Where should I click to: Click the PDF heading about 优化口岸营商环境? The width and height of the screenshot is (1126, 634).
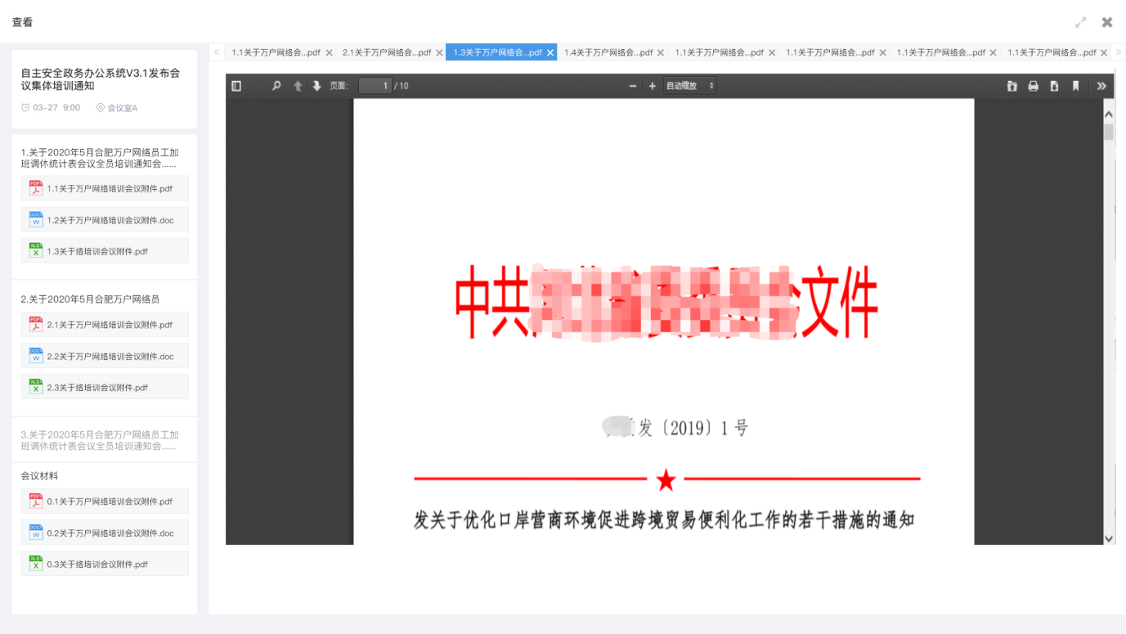pyautogui.click(x=664, y=519)
